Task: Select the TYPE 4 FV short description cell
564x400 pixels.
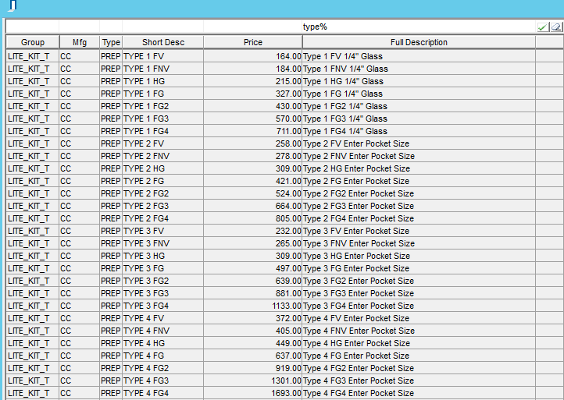Action: coord(163,318)
